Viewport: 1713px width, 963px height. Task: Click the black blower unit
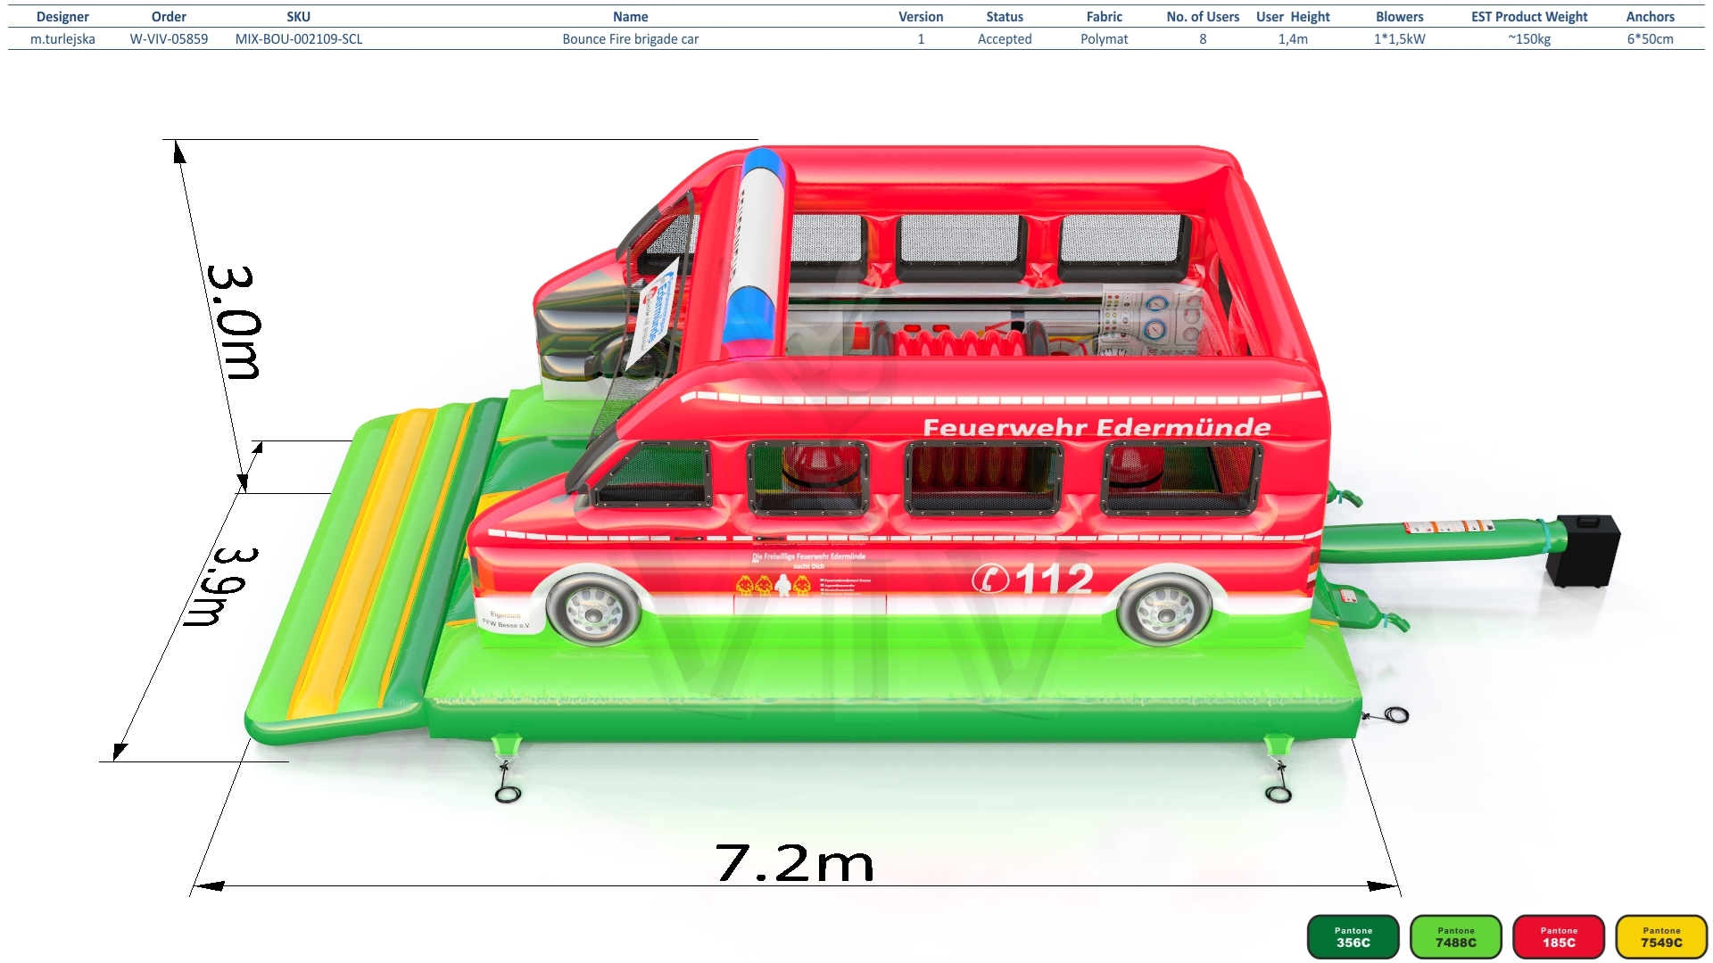tap(1583, 550)
